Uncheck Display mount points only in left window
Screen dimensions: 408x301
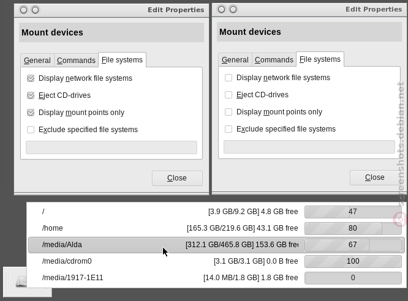[31, 113]
